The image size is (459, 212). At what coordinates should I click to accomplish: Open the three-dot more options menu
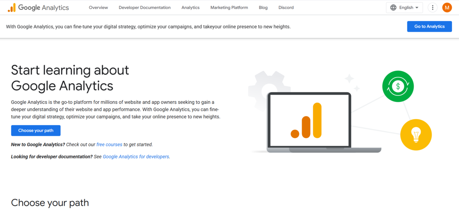pyautogui.click(x=433, y=7)
